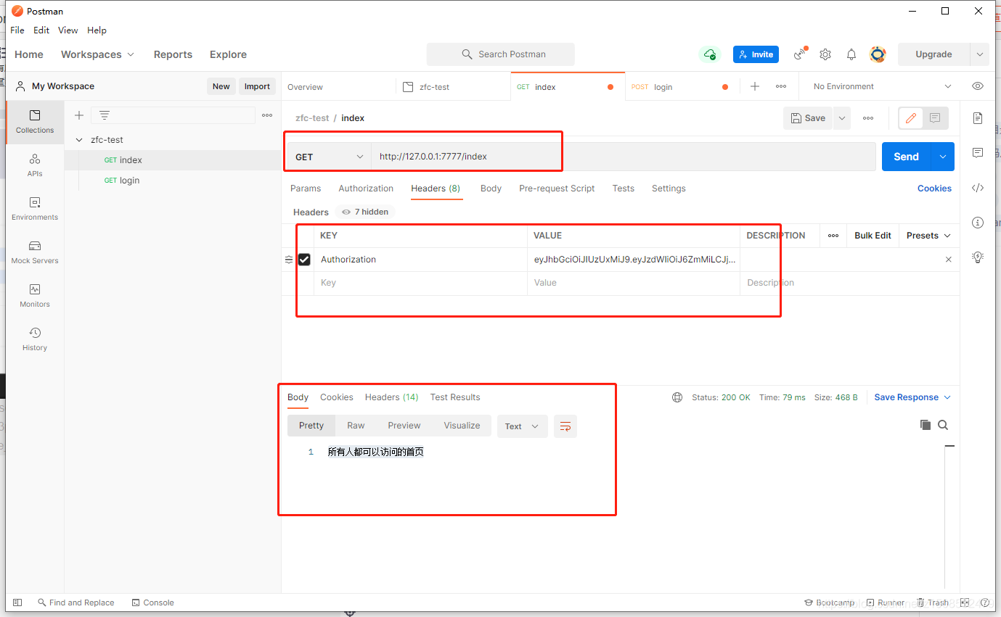Search within the response body
Image resolution: width=1001 pixels, height=617 pixels.
[943, 425]
